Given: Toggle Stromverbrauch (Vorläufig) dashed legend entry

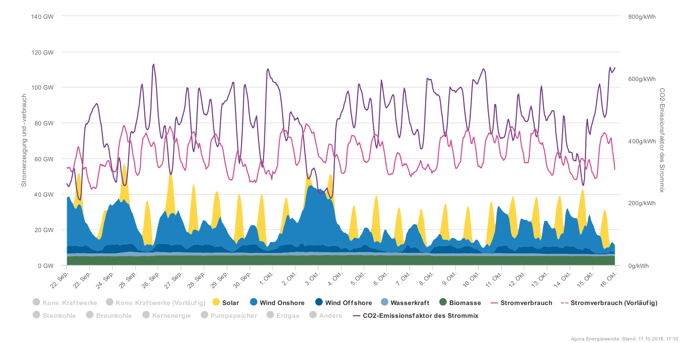Looking at the screenshot, I should pos(613,303).
